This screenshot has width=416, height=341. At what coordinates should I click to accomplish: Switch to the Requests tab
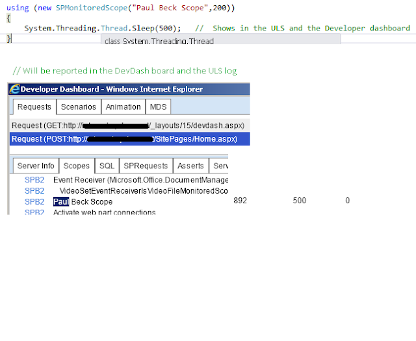pos(34,107)
